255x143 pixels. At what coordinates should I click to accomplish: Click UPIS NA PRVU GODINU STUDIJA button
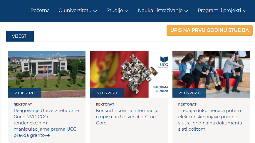pos(209,30)
